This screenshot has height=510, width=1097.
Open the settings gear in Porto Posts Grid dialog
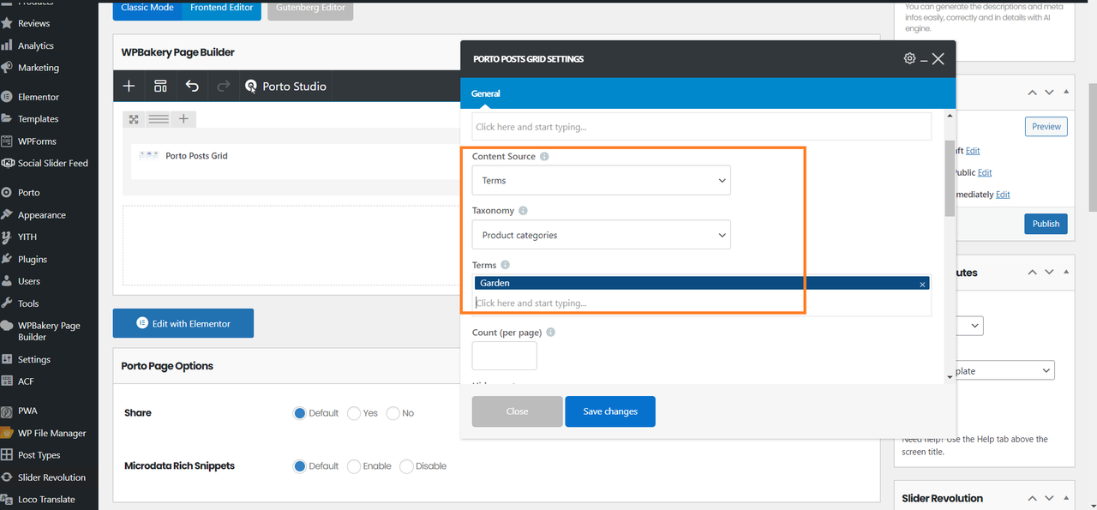(909, 58)
